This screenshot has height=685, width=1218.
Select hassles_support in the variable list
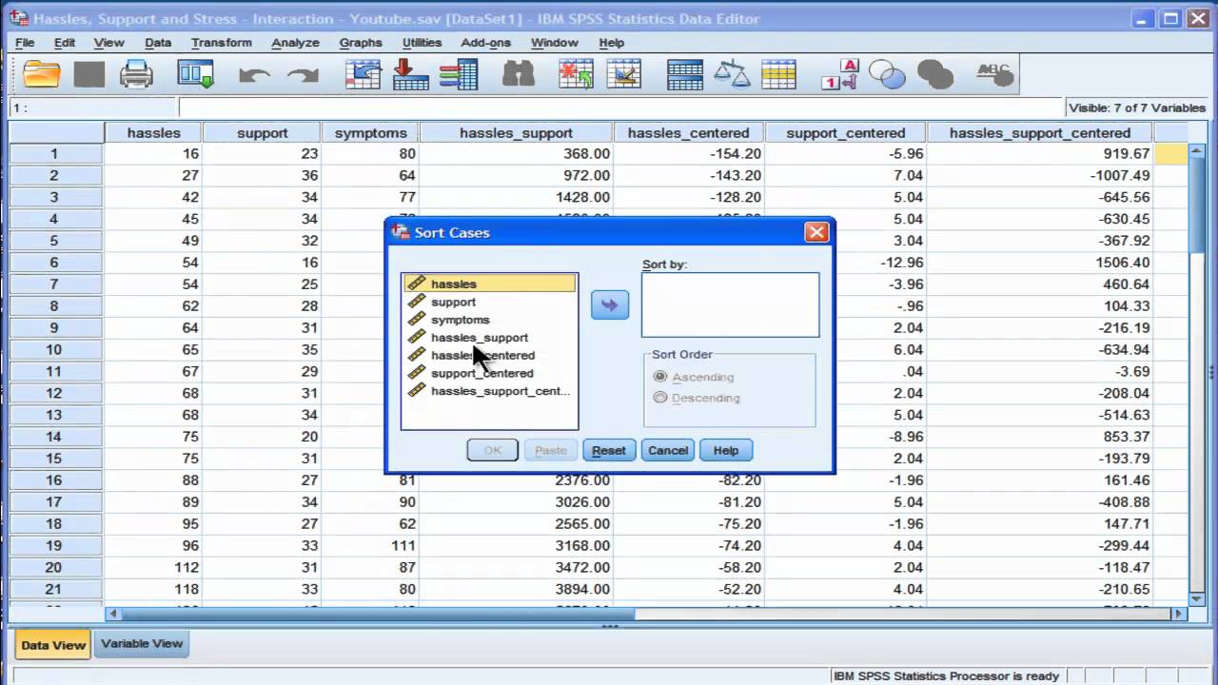click(x=489, y=338)
